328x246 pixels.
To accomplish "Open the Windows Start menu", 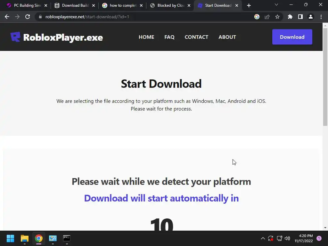I will tap(10, 238).
